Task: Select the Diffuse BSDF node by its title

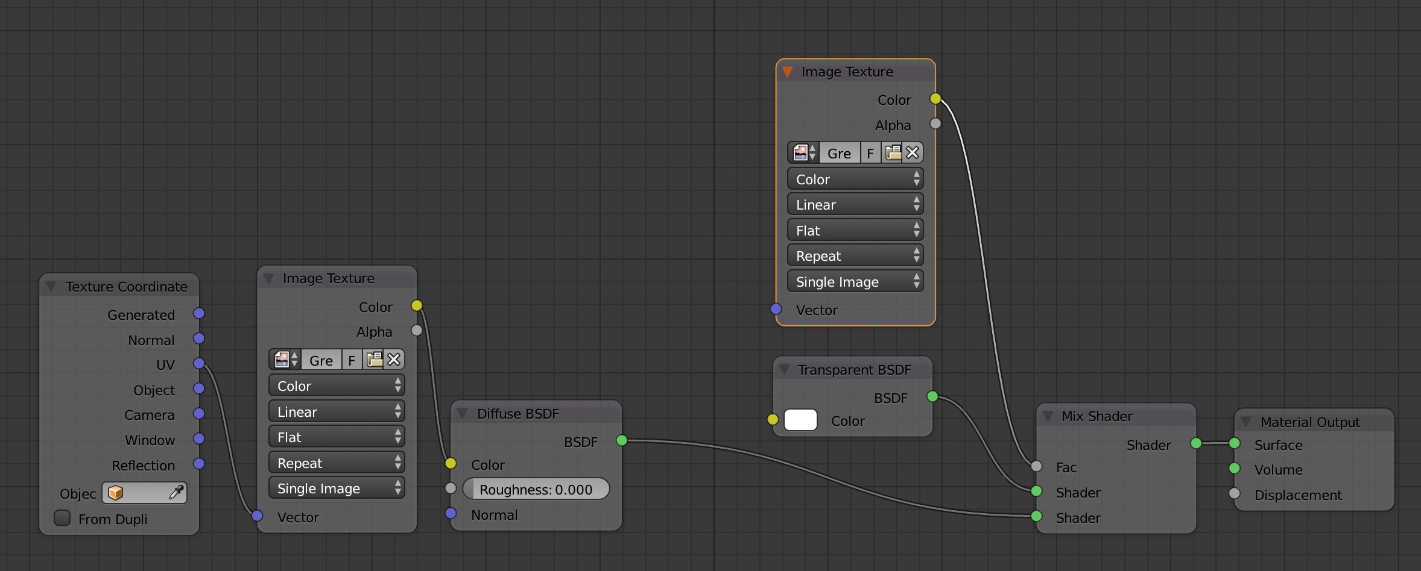Action: pyautogui.click(x=517, y=414)
